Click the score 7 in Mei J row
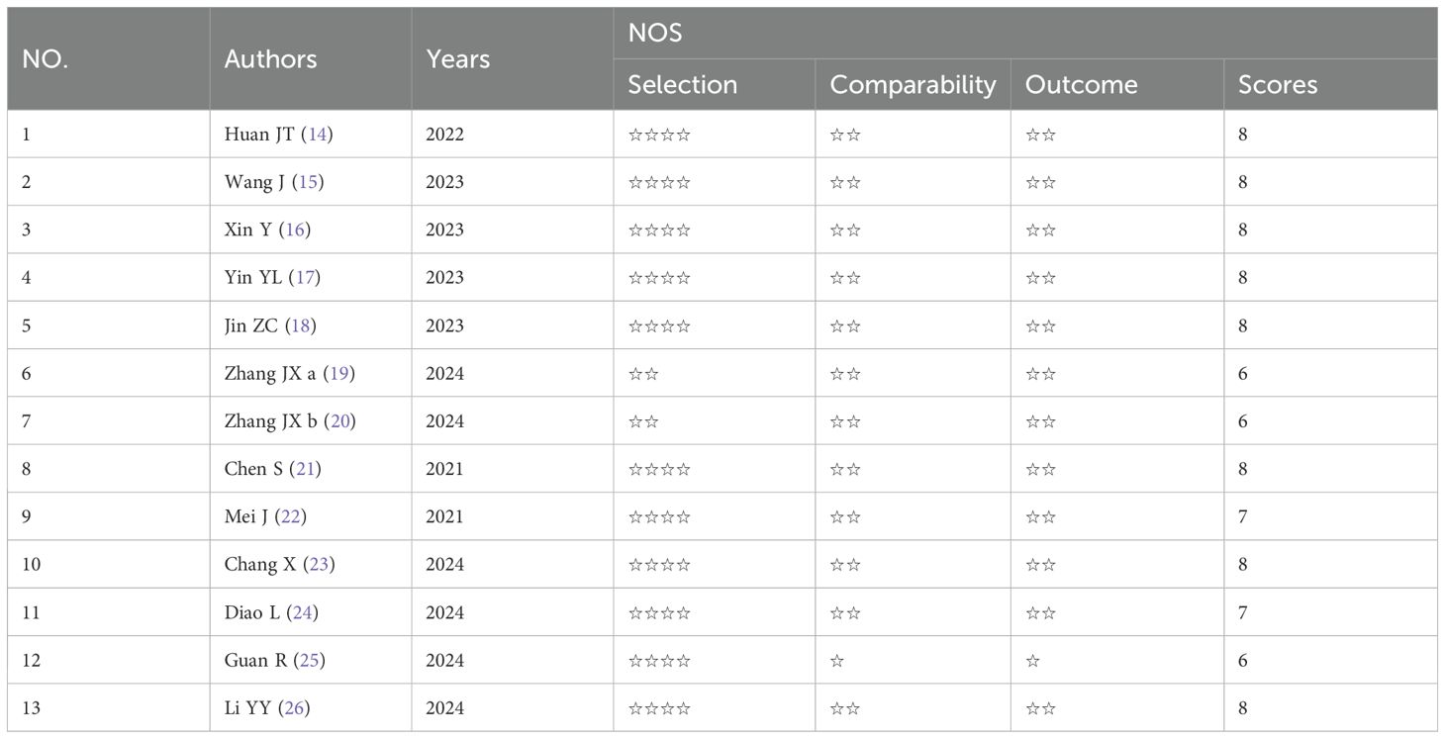 [x=1242, y=517]
